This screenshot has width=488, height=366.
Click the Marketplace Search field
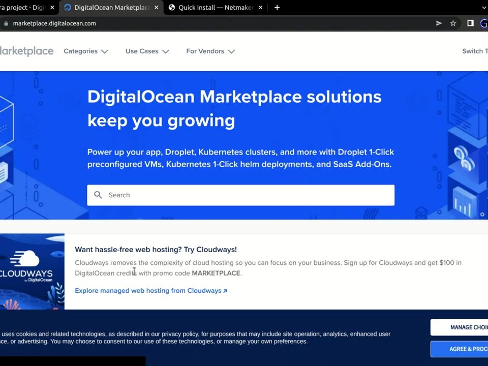point(240,195)
